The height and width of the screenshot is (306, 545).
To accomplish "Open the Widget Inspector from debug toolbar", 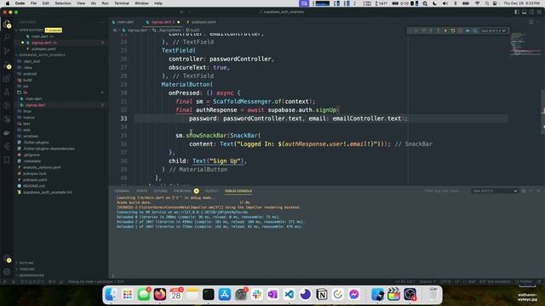I will pos(475,31).
